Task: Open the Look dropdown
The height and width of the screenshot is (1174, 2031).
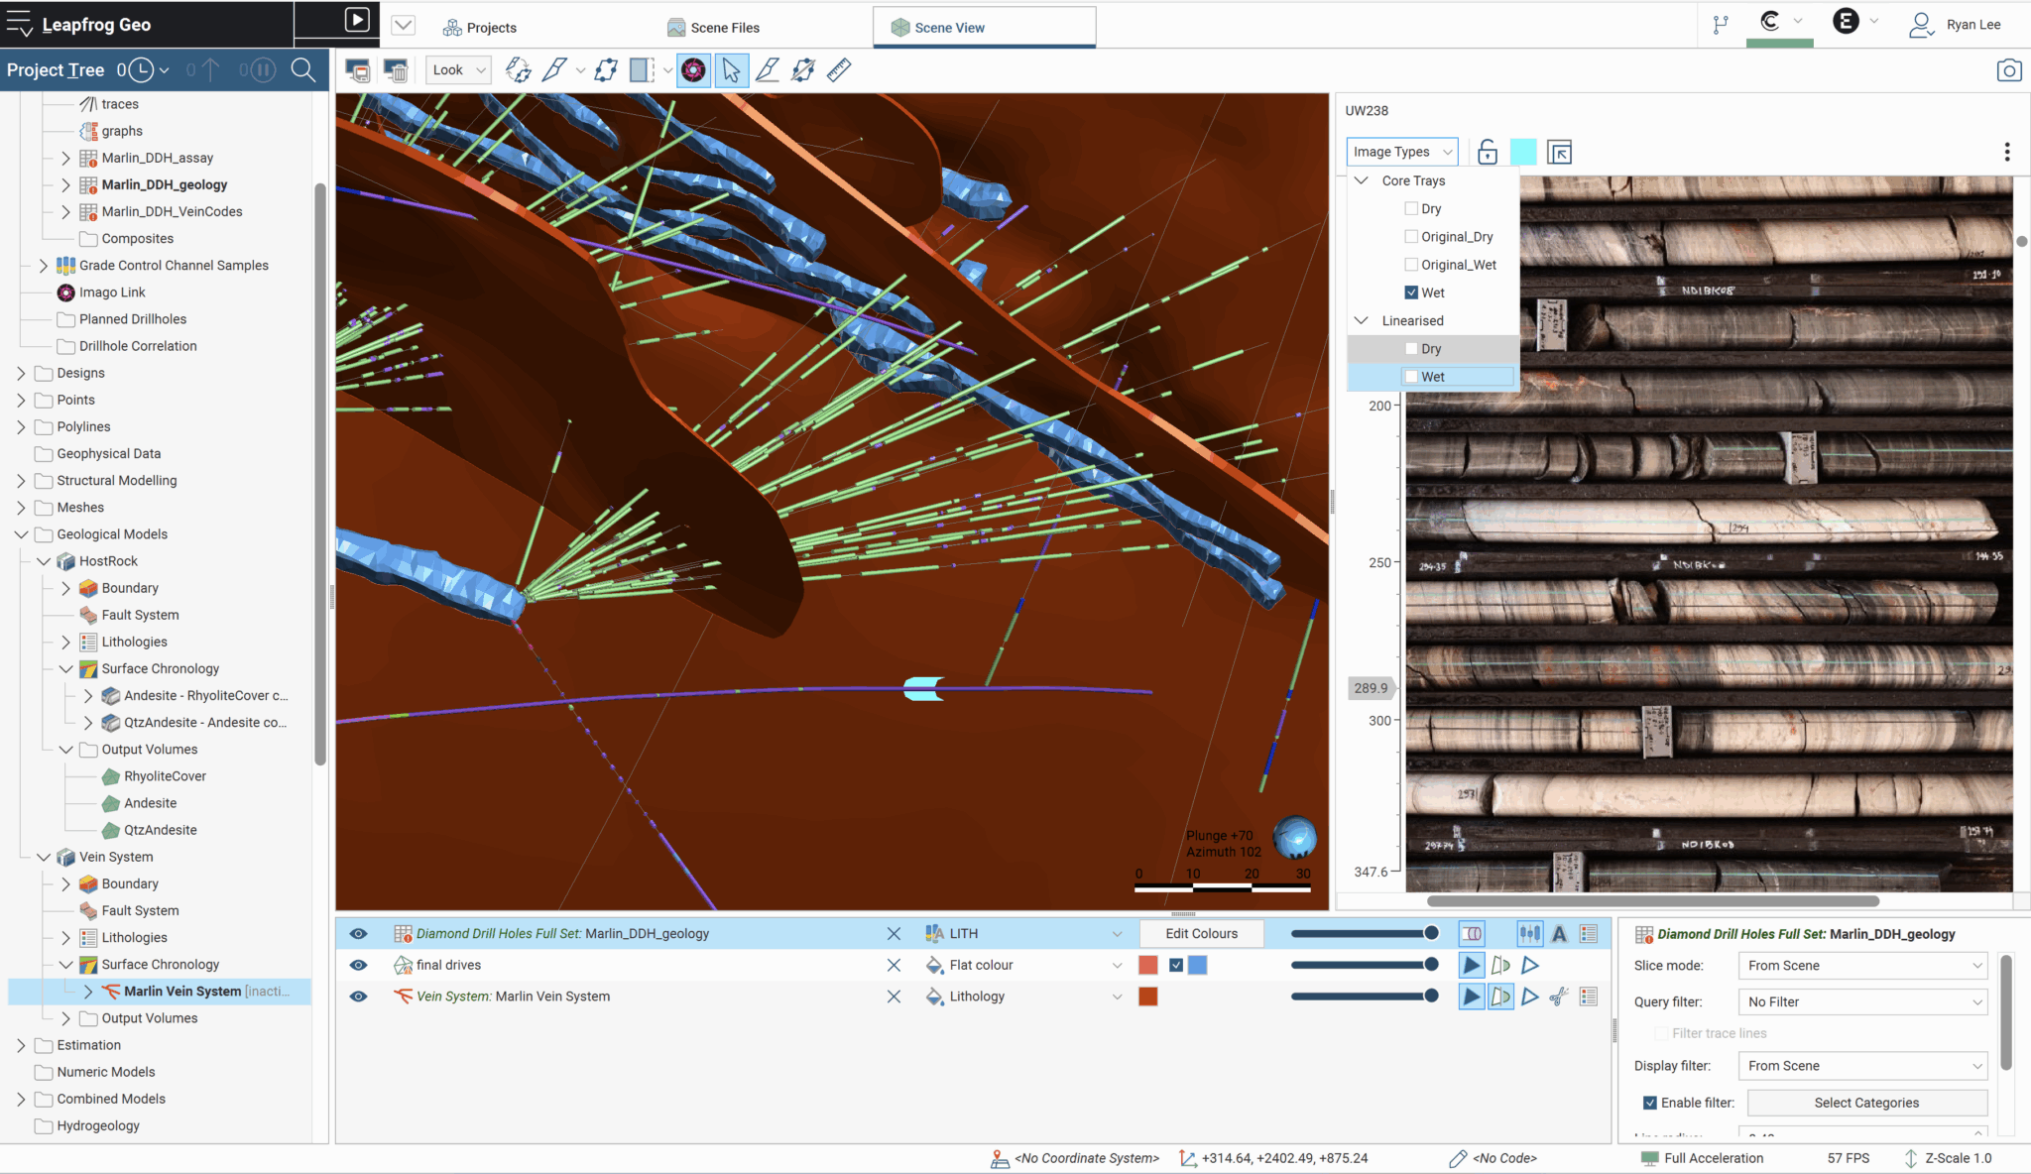Action: [x=458, y=70]
